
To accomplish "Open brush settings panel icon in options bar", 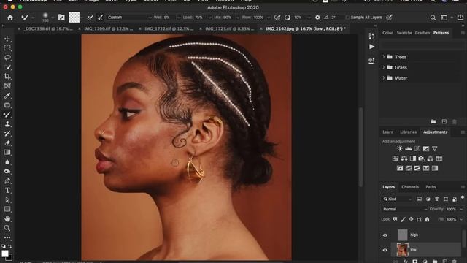I will [x=61, y=18].
